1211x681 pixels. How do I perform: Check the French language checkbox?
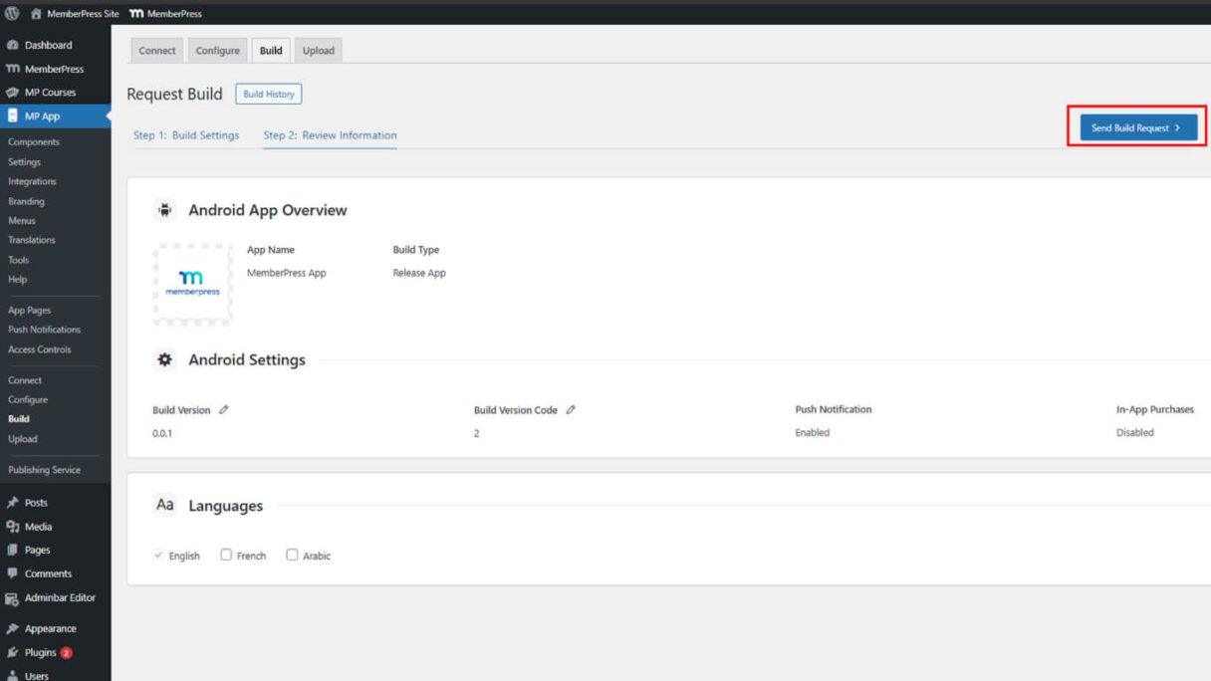pyautogui.click(x=224, y=555)
